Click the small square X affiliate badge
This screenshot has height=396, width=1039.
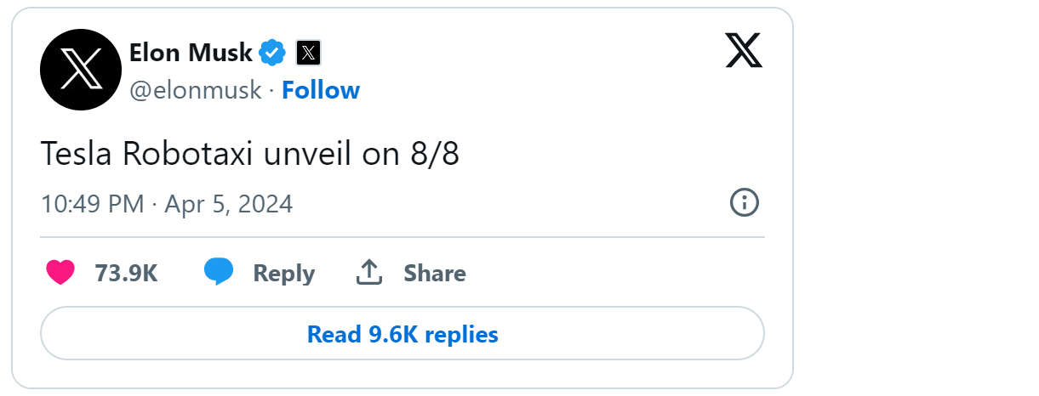[308, 54]
